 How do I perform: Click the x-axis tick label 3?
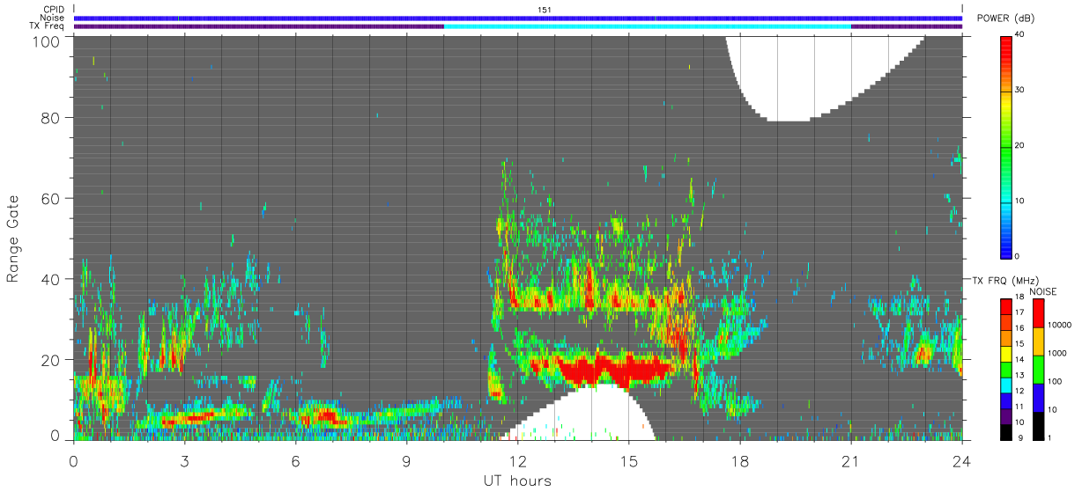[x=184, y=460]
